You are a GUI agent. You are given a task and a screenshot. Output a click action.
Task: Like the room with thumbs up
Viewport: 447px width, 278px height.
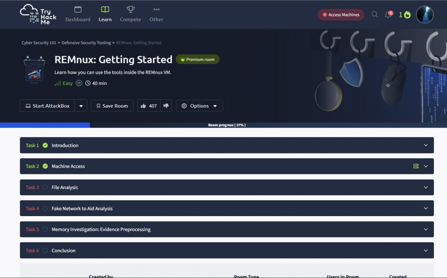click(x=143, y=106)
